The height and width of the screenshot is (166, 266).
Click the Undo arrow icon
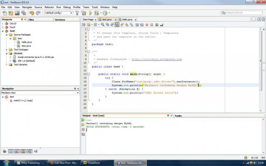tap(32, 13)
